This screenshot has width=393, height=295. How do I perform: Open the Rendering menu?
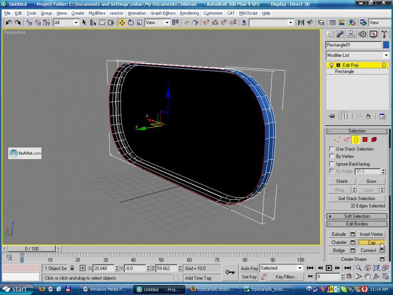tap(189, 13)
